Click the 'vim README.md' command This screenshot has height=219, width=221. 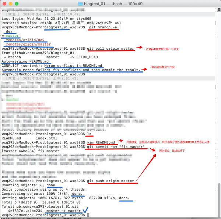[101, 142]
